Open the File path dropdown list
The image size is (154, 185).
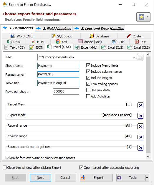pos(134,57)
